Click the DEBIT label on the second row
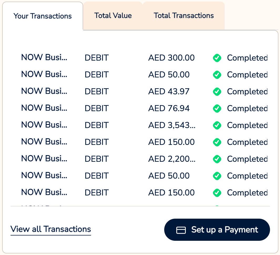The width and height of the screenshot is (280, 255). tap(97, 75)
